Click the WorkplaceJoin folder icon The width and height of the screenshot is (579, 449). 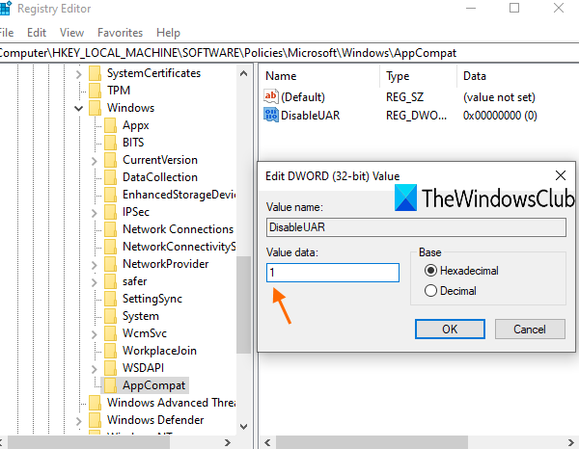[110, 351]
